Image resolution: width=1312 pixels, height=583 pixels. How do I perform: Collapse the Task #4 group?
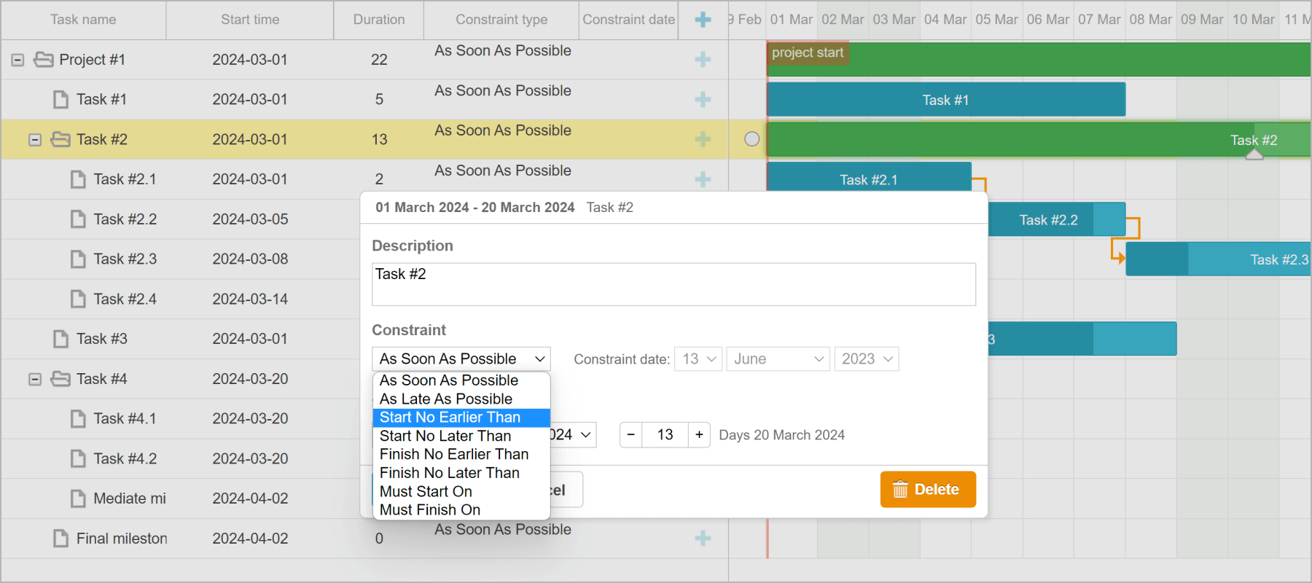tap(35, 379)
